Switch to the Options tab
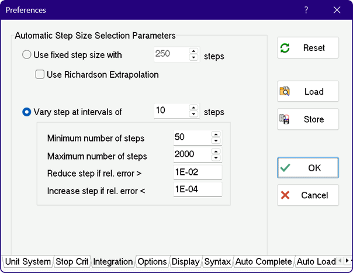 coord(153,262)
